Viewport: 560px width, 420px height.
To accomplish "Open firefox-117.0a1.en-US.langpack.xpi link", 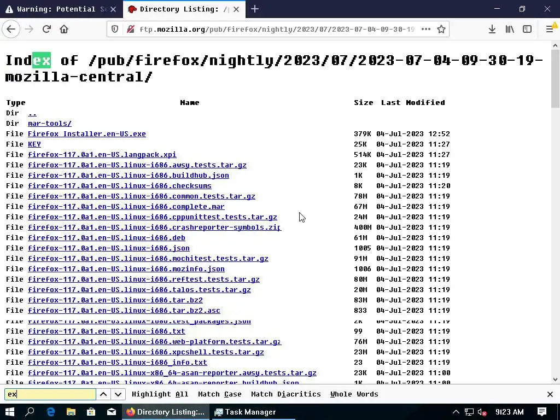I will point(102,155).
